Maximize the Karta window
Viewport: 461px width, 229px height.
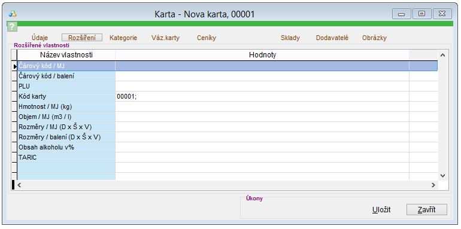coord(422,14)
